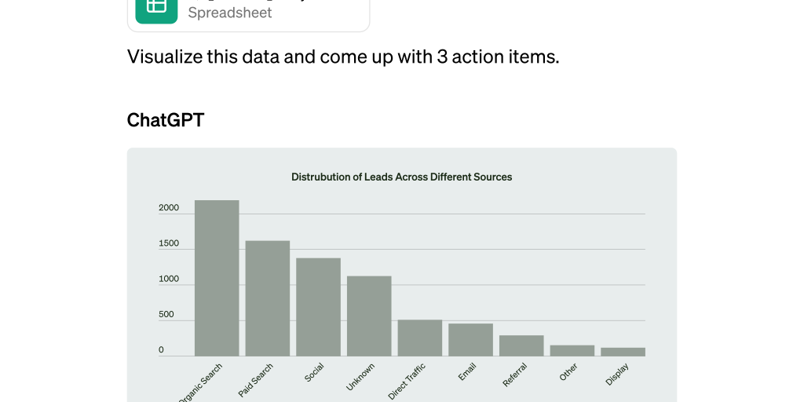The width and height of the screenshot is (804, 402).
Task: Select the Paid Search bar
Action: coord(268,298)
